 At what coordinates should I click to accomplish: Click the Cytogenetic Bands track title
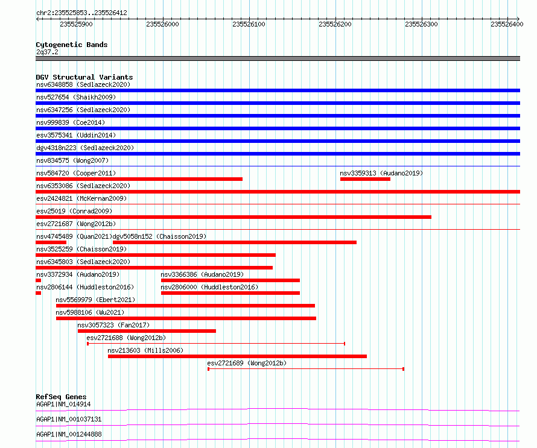pos(72,45)
